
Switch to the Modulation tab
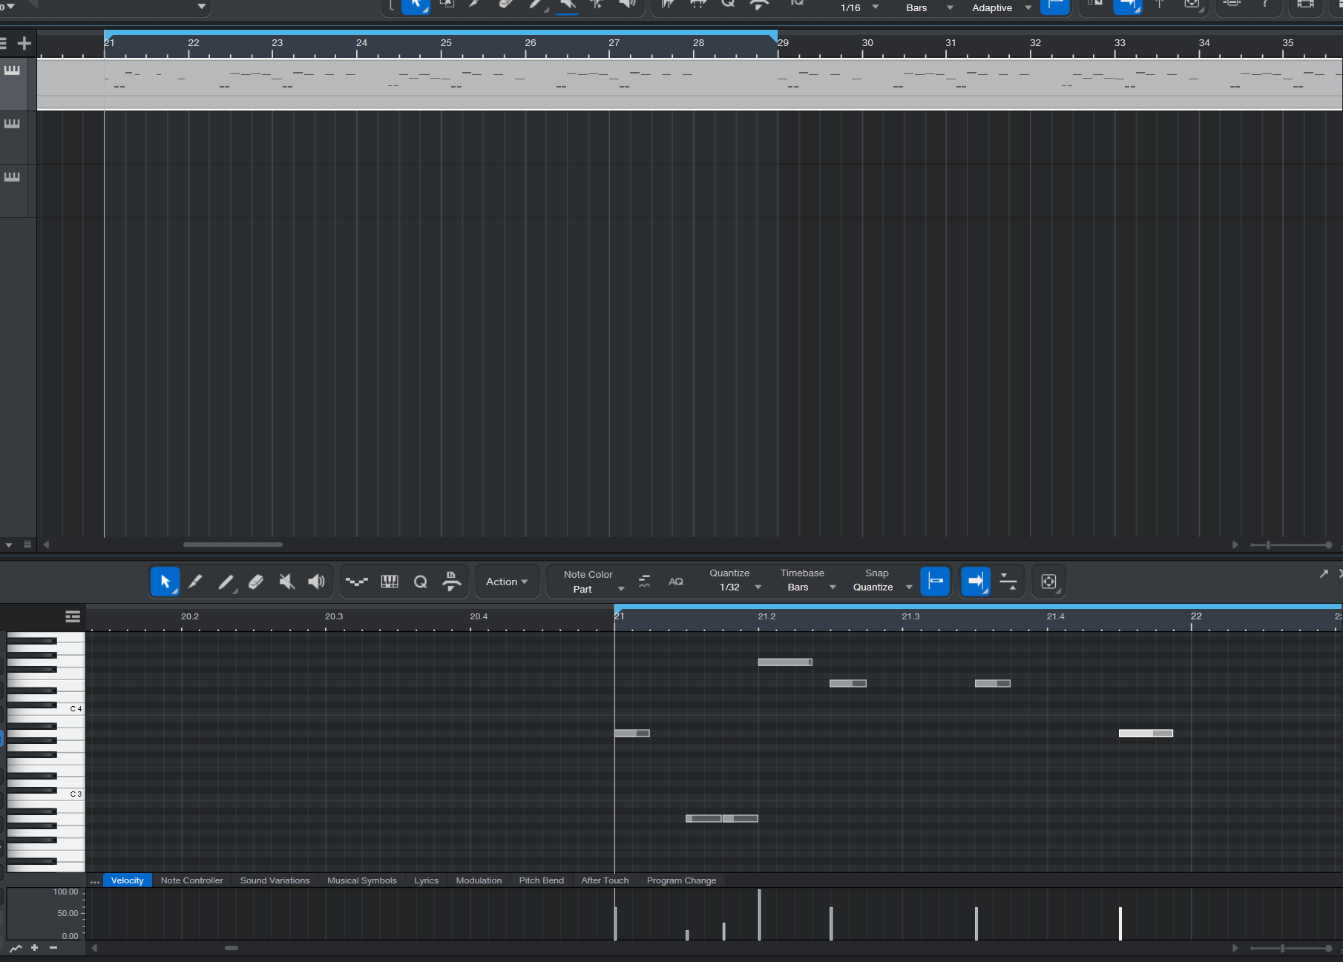[479, 880]
